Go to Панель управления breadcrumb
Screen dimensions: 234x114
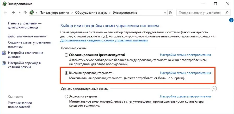(x=54, y=12)
